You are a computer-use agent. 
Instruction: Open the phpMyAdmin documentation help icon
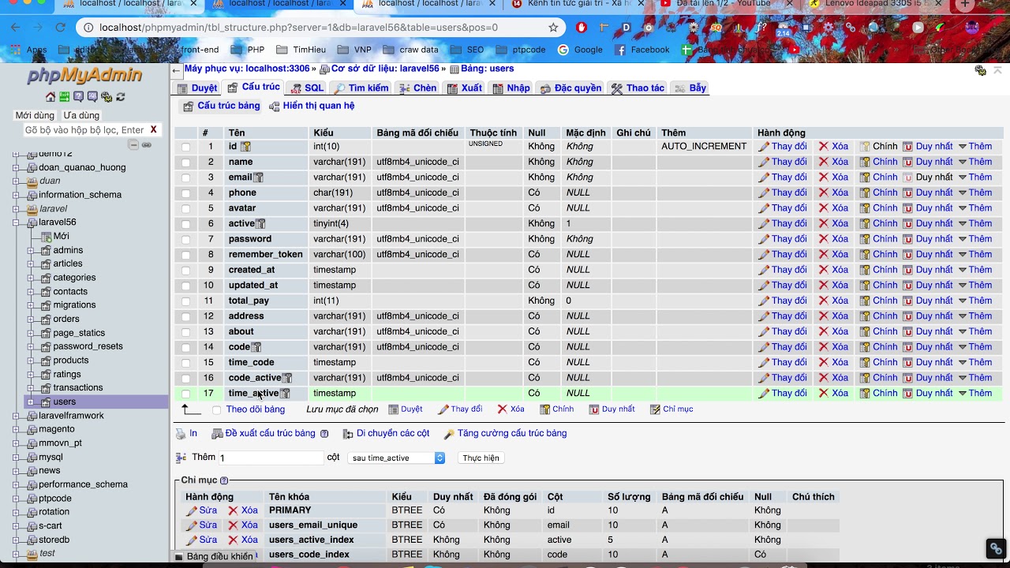(79, 97)
